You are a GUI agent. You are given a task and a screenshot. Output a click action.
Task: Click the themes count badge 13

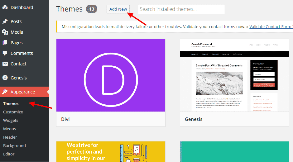pyautogui.click(x=92, y=9)
